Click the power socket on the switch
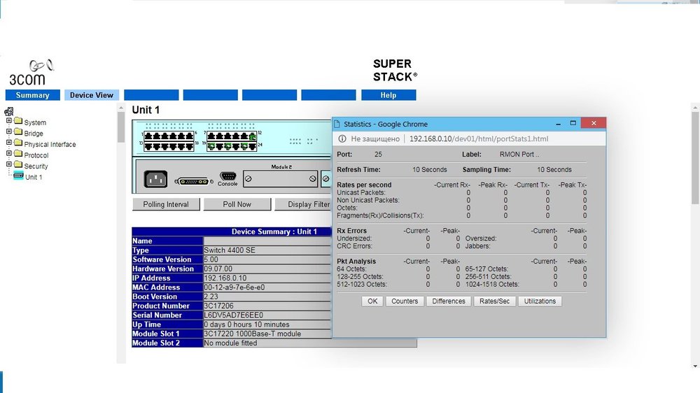Image resolution: width=700 pixels, height=393 pixels. coord(156,179)
